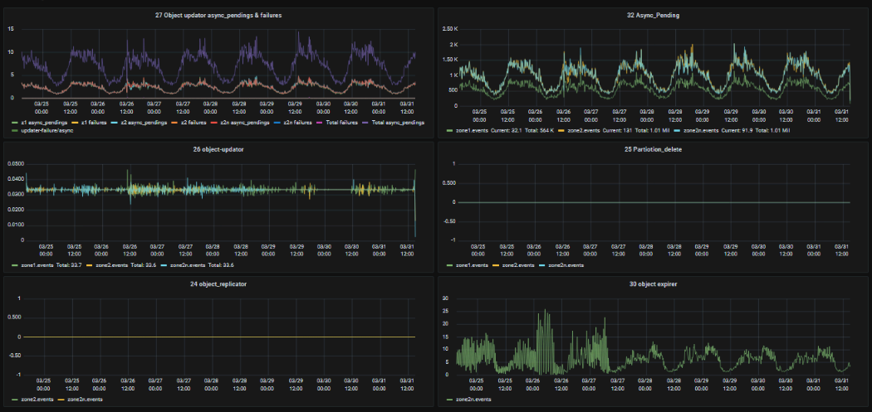Expand the '26 object-updator' panel title menu
Viewport: 872px width, 412px height.
(218, 150)
